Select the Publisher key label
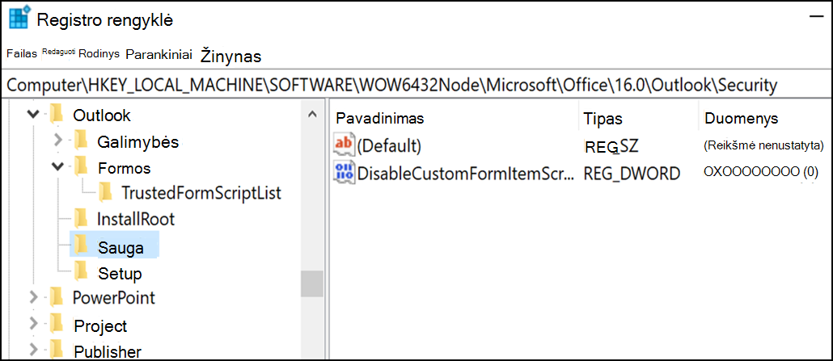 click(x=108, y=351)
